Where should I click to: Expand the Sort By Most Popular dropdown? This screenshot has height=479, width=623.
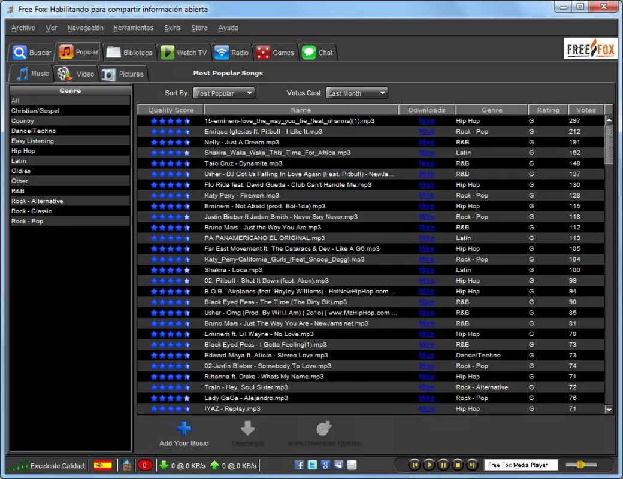pyautogui.click(x=223, y=93)
